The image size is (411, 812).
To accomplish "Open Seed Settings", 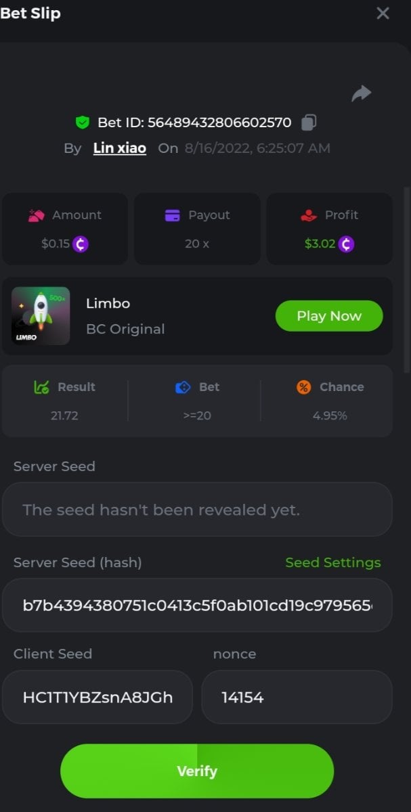I will coord(332,562).
